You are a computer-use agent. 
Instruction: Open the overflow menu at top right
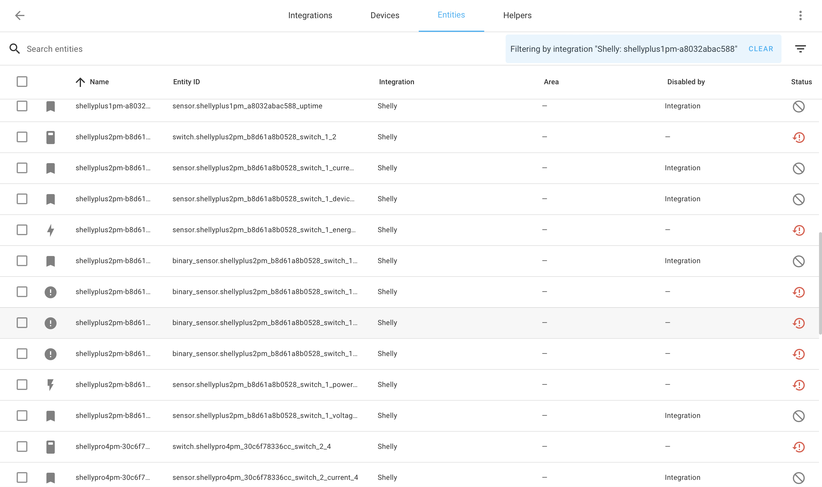coord(800,15)
